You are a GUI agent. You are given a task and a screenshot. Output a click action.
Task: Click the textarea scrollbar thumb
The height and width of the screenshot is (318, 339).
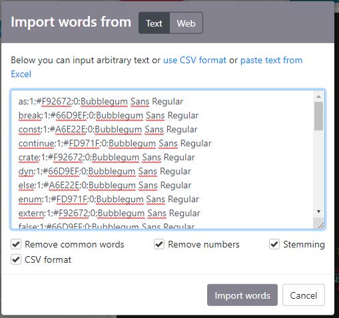tap(318, 116)
